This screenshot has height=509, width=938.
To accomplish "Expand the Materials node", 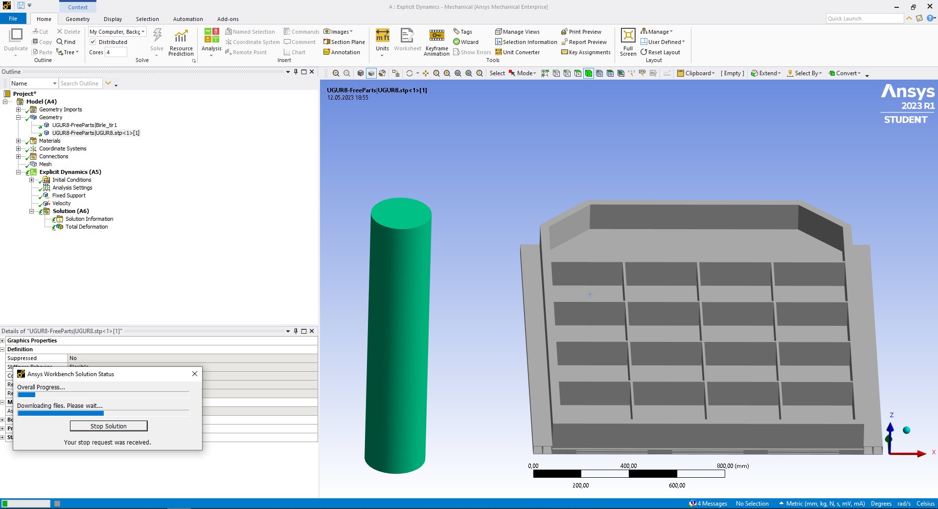I will coord(19,141).
